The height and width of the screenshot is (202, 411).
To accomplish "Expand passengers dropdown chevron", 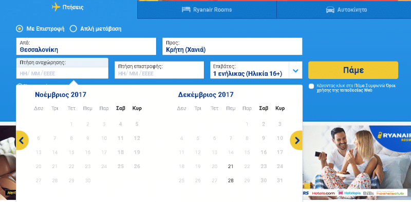I will [296, 71].
